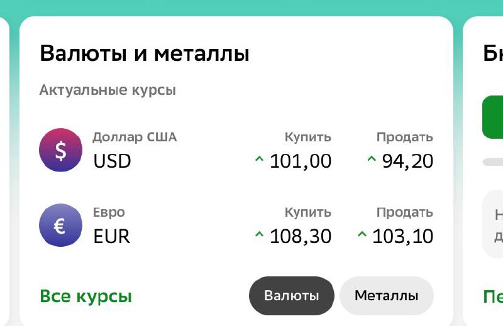Click the Евро EUR label
503x326 pixels.
pos(112,226)
